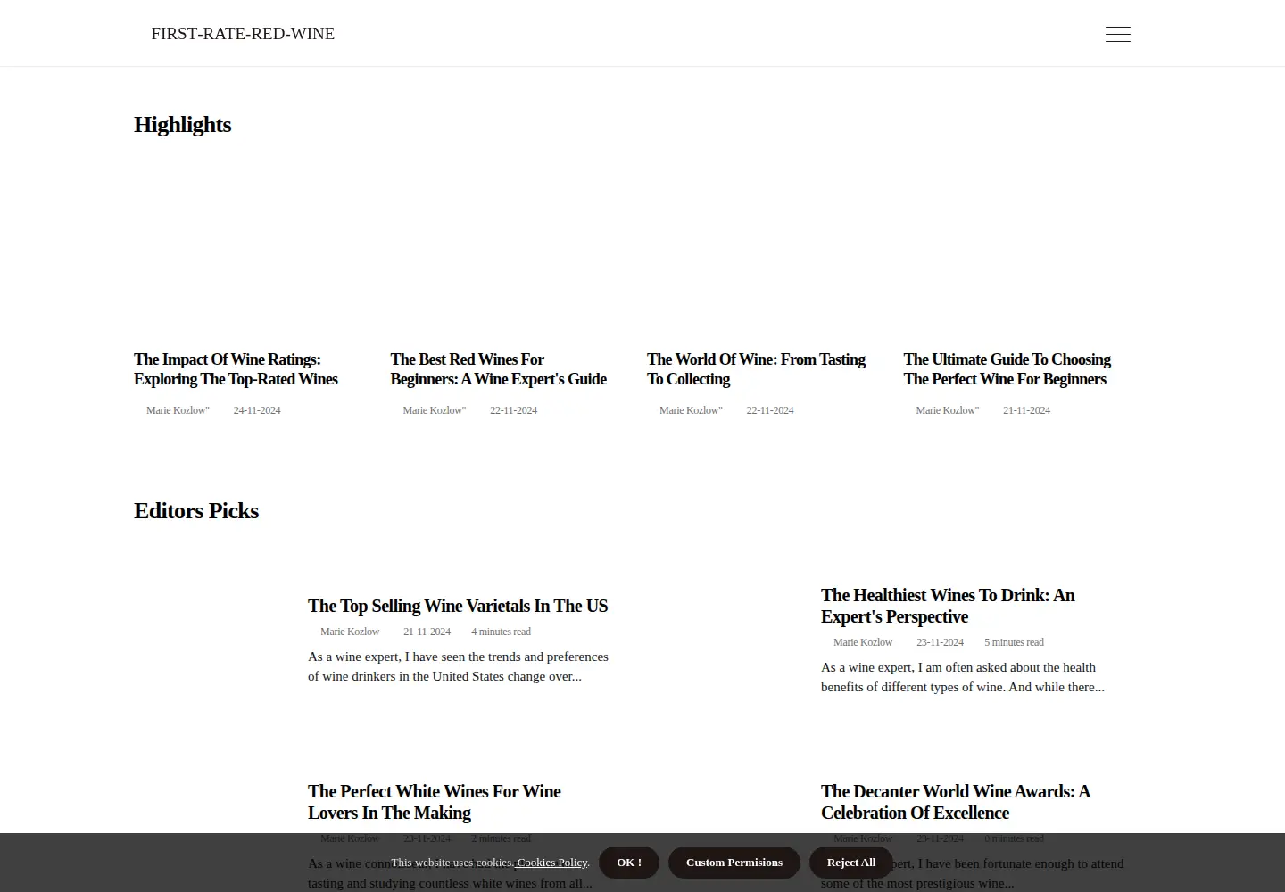
Task: Select '4 minutes read' text
Action: pos(501,632)
